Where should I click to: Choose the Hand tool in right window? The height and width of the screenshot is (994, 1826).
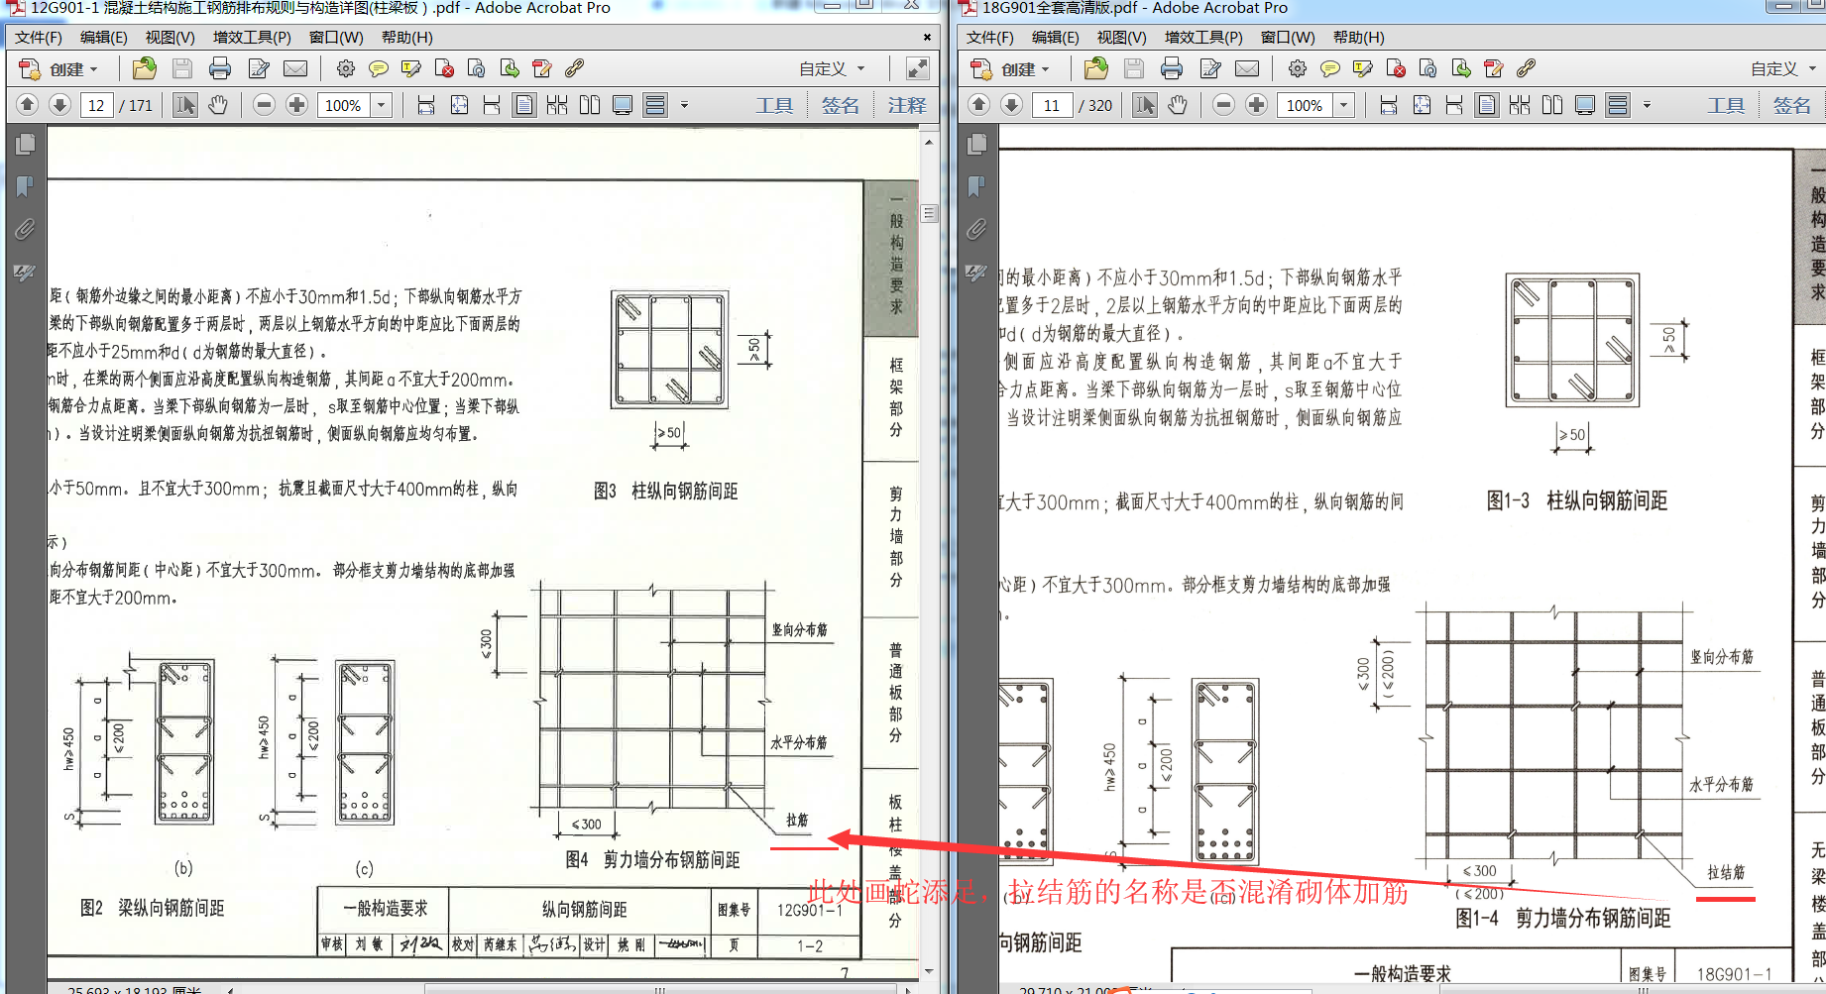point(1178,104)
